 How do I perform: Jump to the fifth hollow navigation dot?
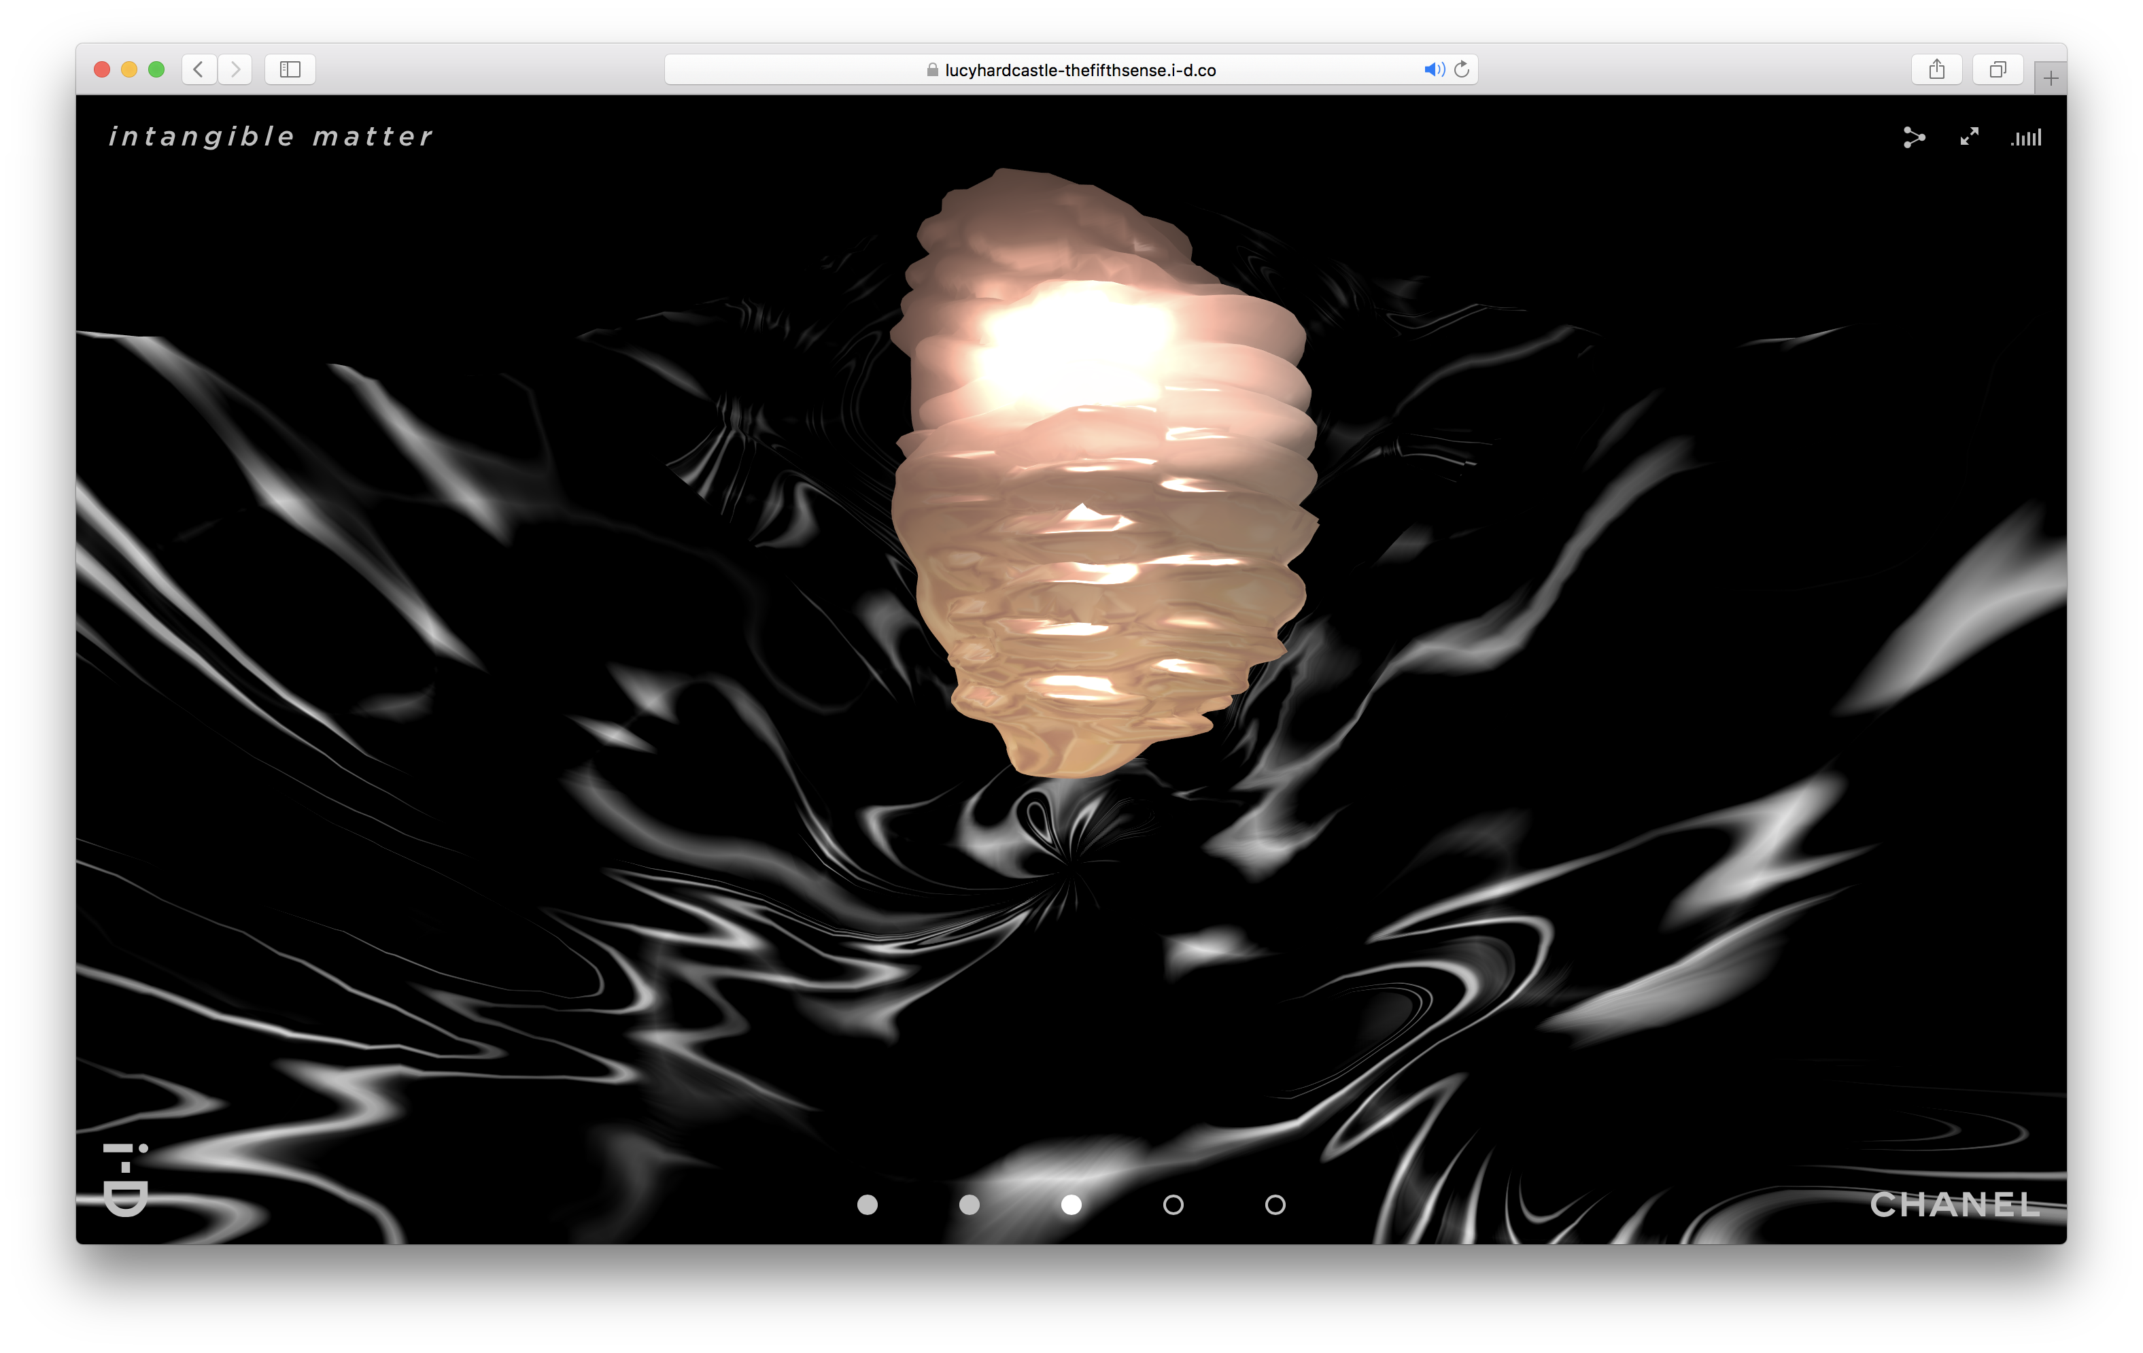click(1275, 1204)
